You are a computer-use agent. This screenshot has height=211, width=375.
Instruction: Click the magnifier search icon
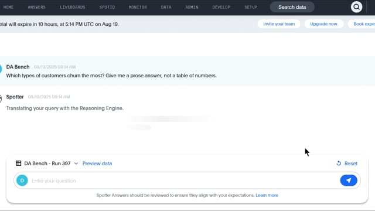(356, 7)
